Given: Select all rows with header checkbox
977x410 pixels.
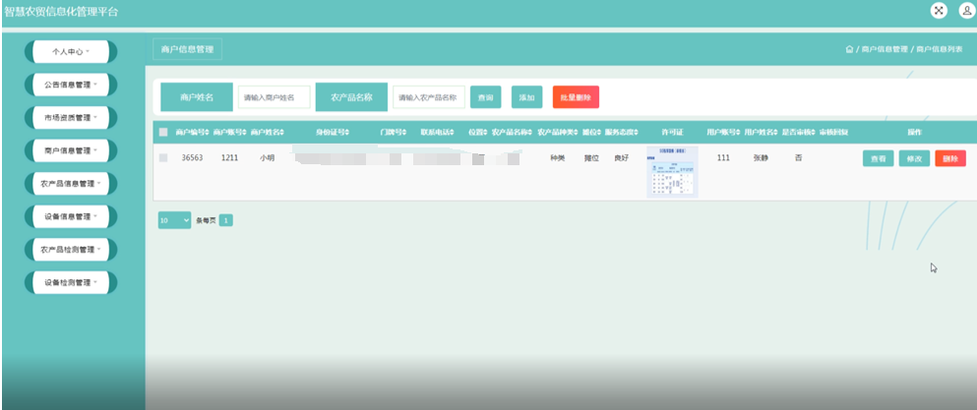Looking at the screenshot, I should click(x=163, y=132).
